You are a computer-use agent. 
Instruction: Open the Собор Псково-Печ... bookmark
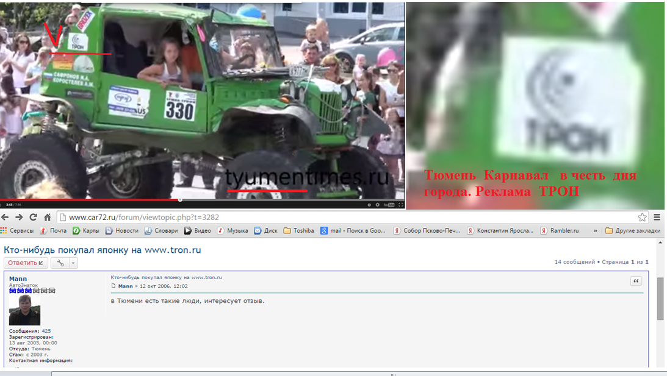click(x=427, y=231)
